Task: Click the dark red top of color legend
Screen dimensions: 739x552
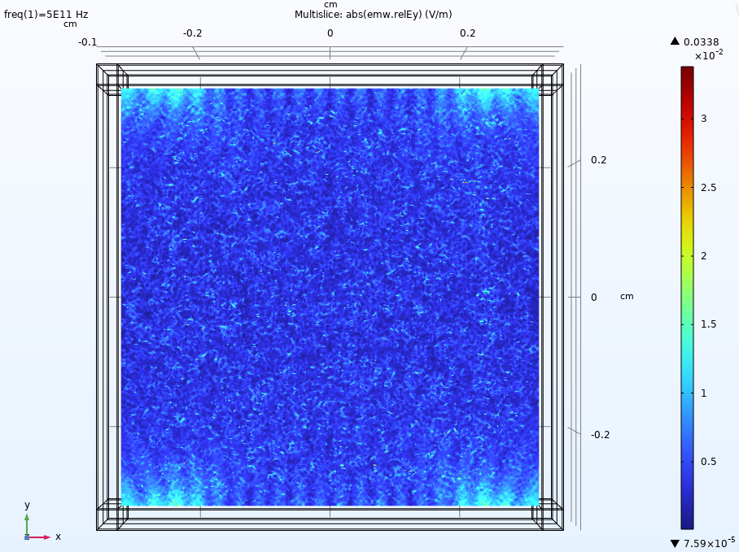Action: point(687,70)
